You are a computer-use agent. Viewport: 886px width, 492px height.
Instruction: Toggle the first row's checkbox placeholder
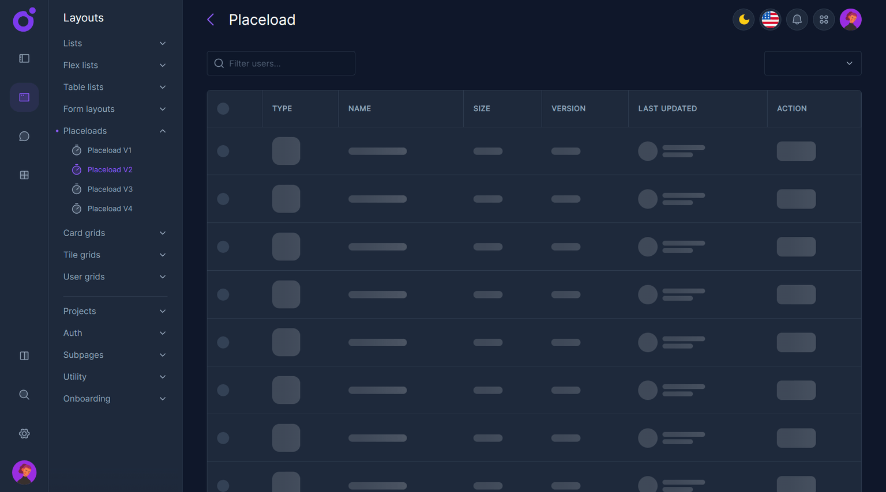[223, 151]
